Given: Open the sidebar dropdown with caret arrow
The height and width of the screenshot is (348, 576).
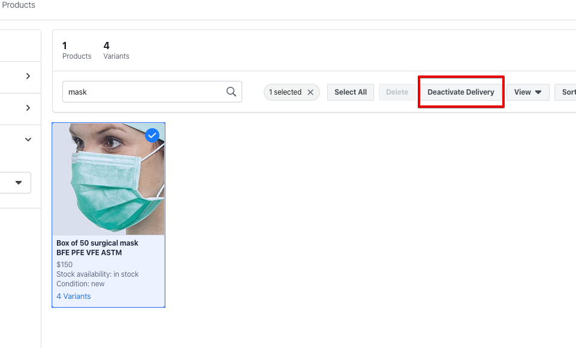Looking at the screenshot, I should click(19, 183).
